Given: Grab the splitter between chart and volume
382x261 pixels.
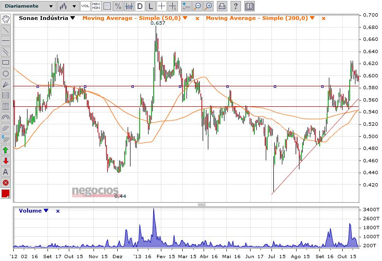Looking at the screenshot, I should click(202, 205).
